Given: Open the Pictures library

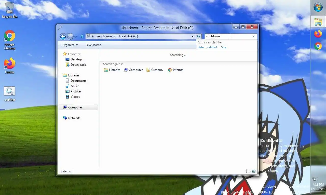Looking at the screenshot, I should [x=74, y=91].
